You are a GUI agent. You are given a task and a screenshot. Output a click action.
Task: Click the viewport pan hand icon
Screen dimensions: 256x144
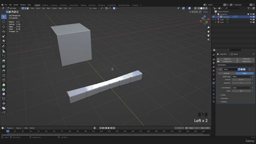pyautogui.click(x=208, y=32)
